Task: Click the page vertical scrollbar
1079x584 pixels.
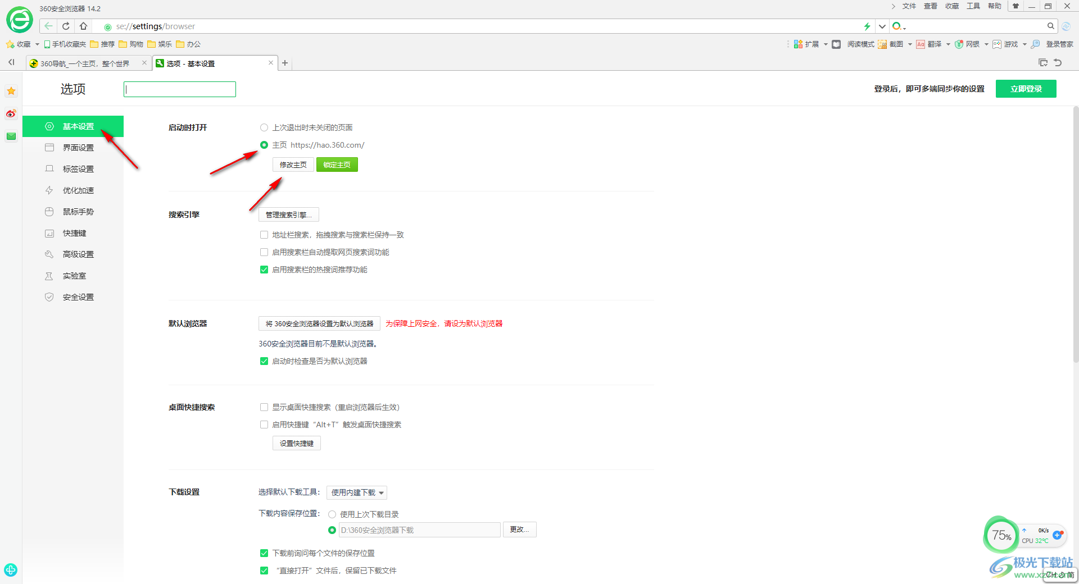Action: tap(1075, 235)
